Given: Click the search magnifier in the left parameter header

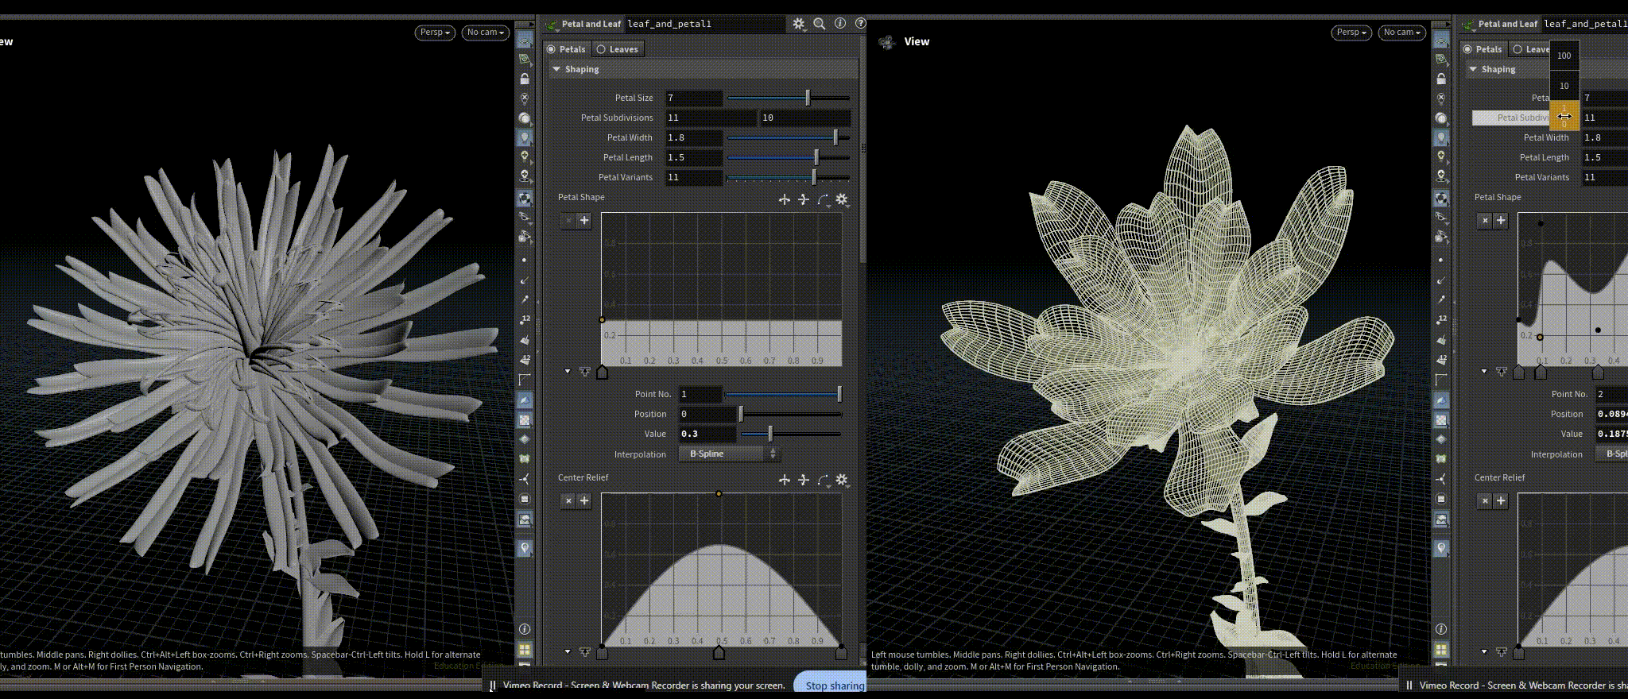Looking at the screenshot, I should [x=819, y=24].
